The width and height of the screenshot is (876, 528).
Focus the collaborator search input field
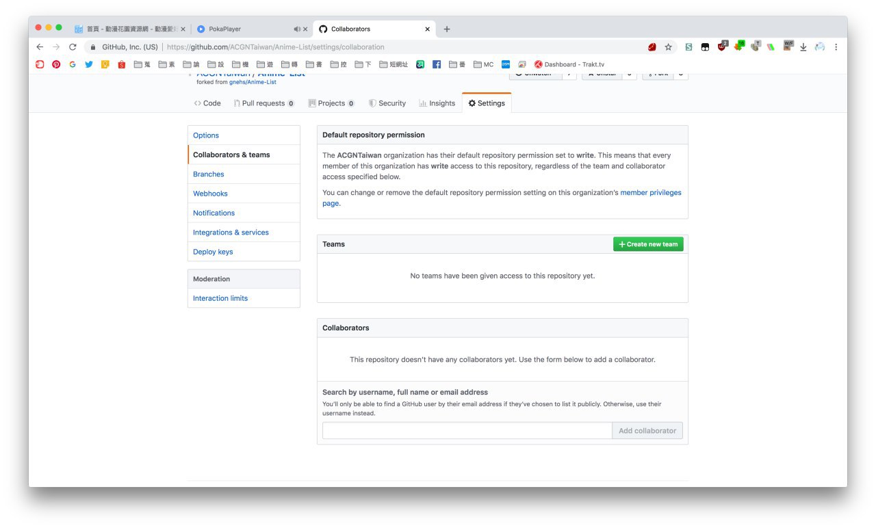(x=467, y=431)
